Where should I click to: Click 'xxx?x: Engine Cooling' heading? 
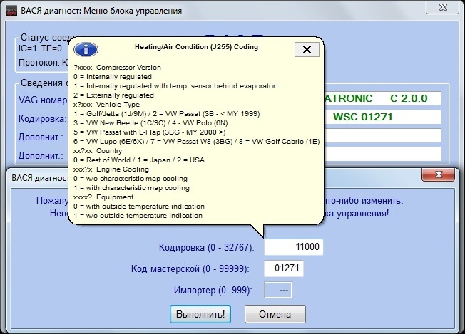[x=111, y=169]
